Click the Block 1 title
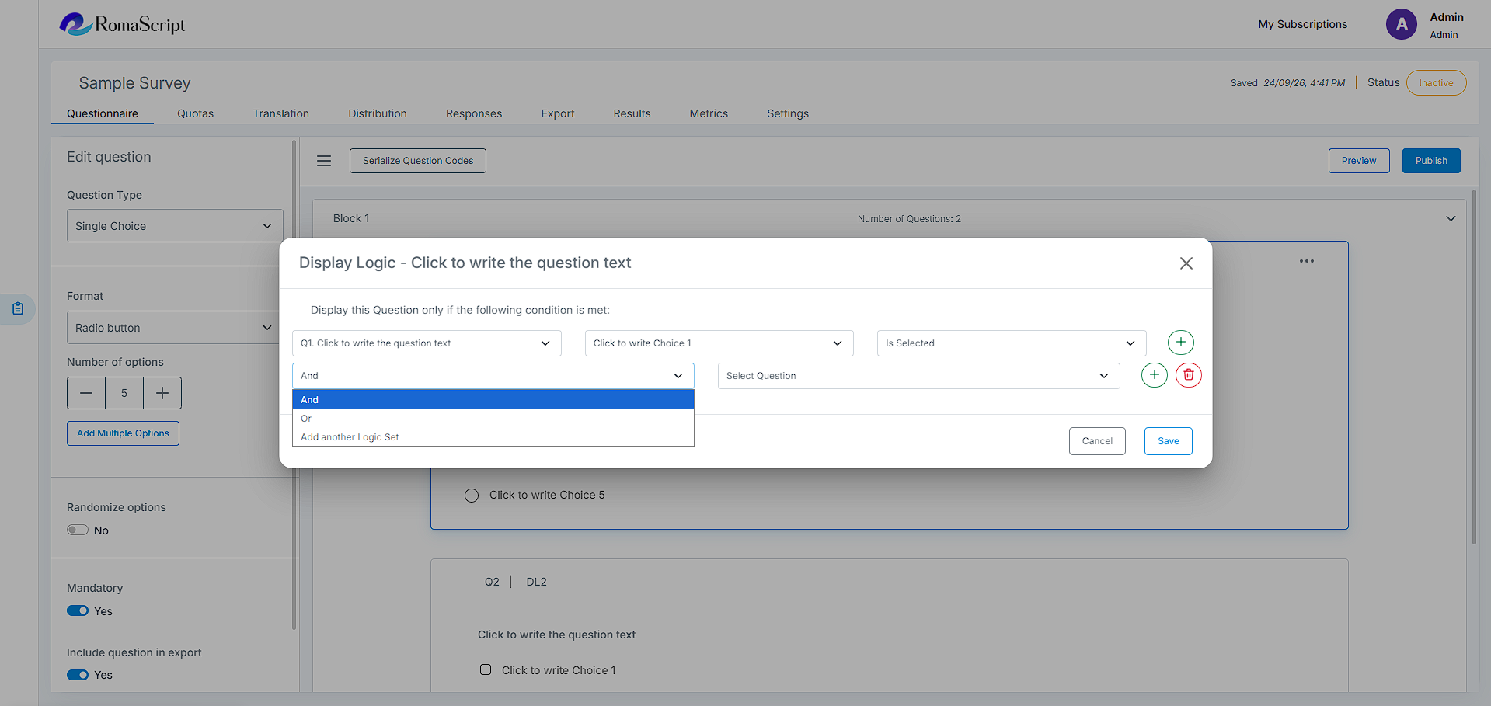This screenshot has width=1491, height=706. [351, 219]
